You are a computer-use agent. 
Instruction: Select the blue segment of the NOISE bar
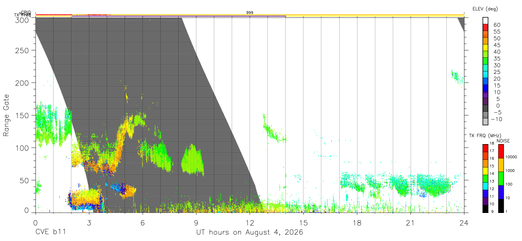501,192
